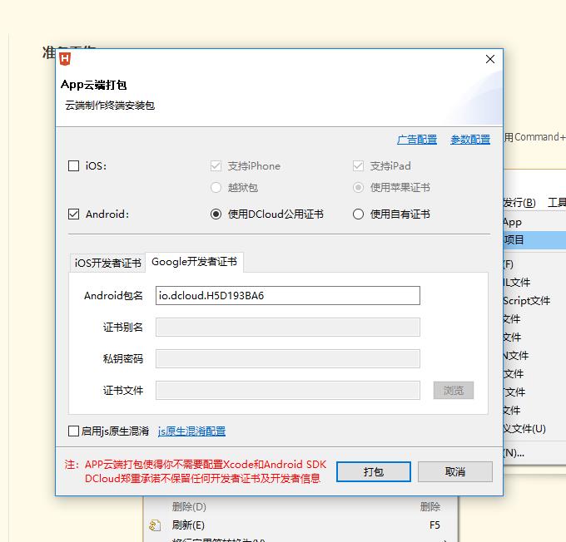Click the 浏览 browse button

click(x=454, y=390)
